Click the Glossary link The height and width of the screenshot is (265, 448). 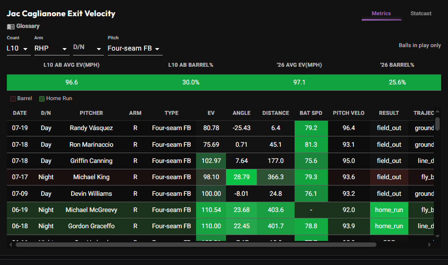[28, 26]
